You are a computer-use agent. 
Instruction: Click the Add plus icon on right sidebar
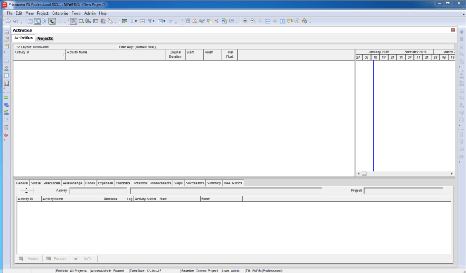coord(461,32)
